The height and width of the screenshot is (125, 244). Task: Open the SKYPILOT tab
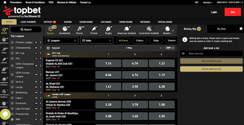point(50,22)
